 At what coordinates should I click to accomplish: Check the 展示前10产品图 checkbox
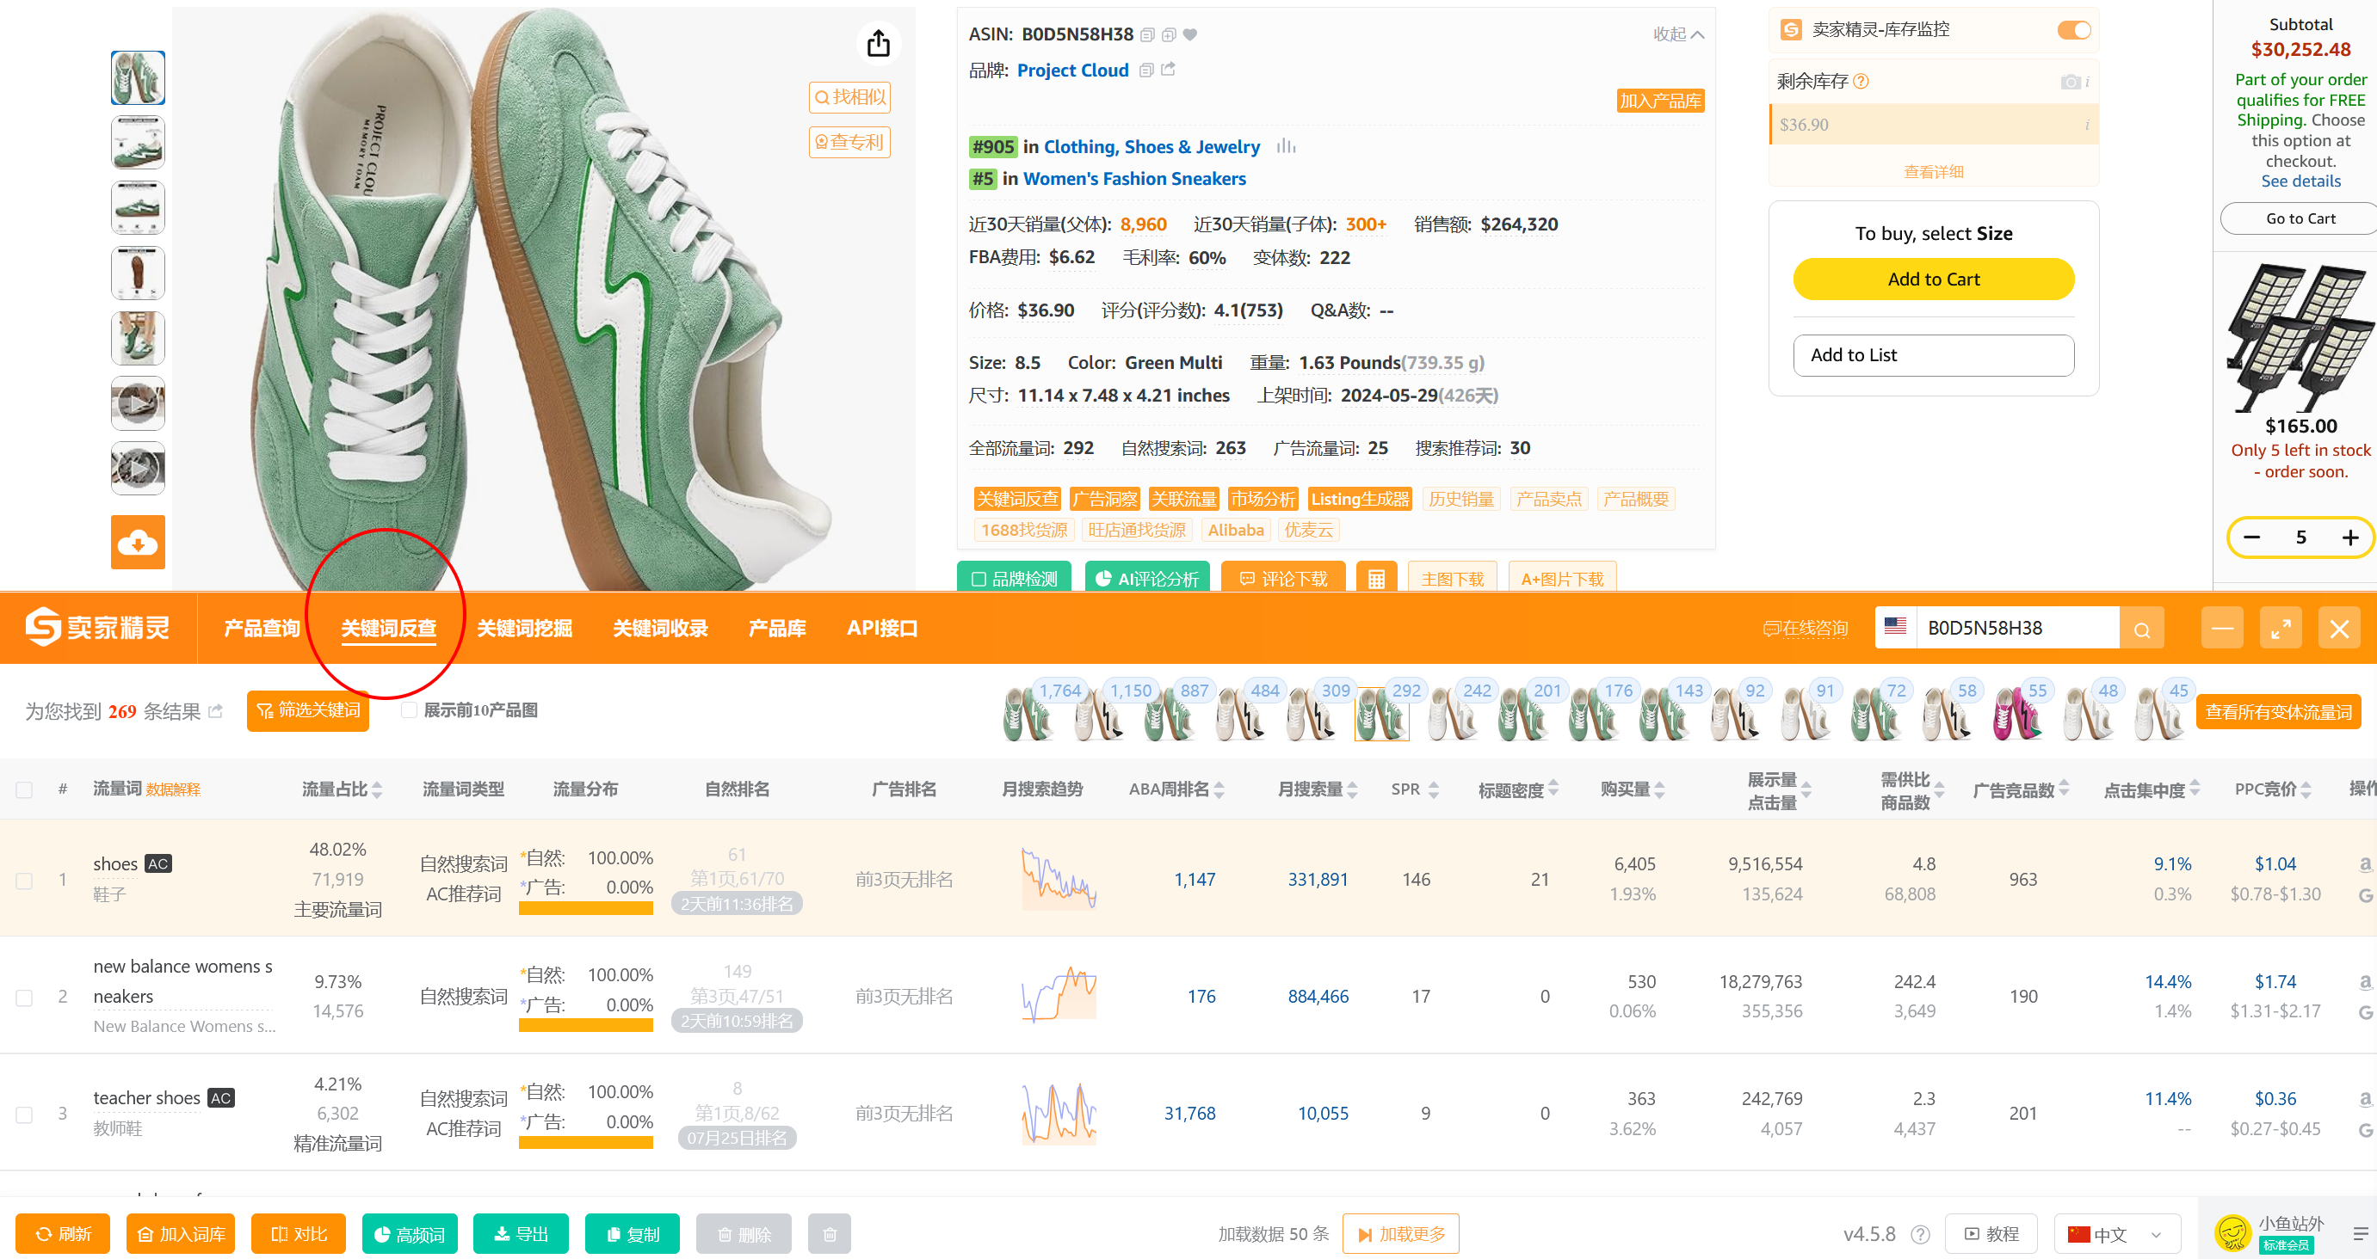pos(409,710)
